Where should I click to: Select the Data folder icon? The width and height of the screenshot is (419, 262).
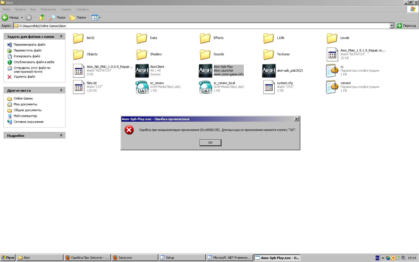pyautogui.click(x=142, y=38)
